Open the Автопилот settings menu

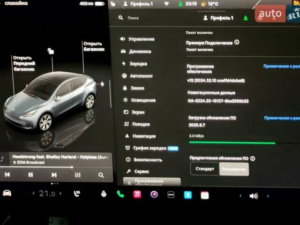pos(141,76)
